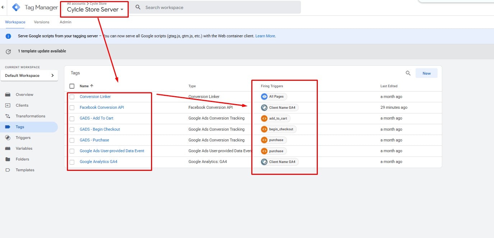Switch to the Versions tab
The width and height of the screenshot is (494, 238).
[x=41, y=22]
